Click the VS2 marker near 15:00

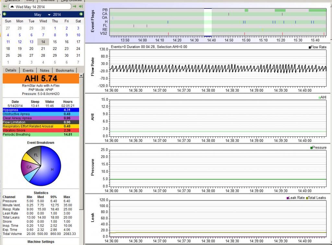coord(244,34)
